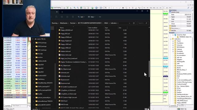This screenshot has height=110, width=197.
Task: Select XAUUSD row in Market Watch
Action: [x=15, y=90]
